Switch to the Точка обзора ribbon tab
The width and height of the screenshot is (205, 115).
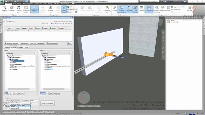(x=17, y=4)
